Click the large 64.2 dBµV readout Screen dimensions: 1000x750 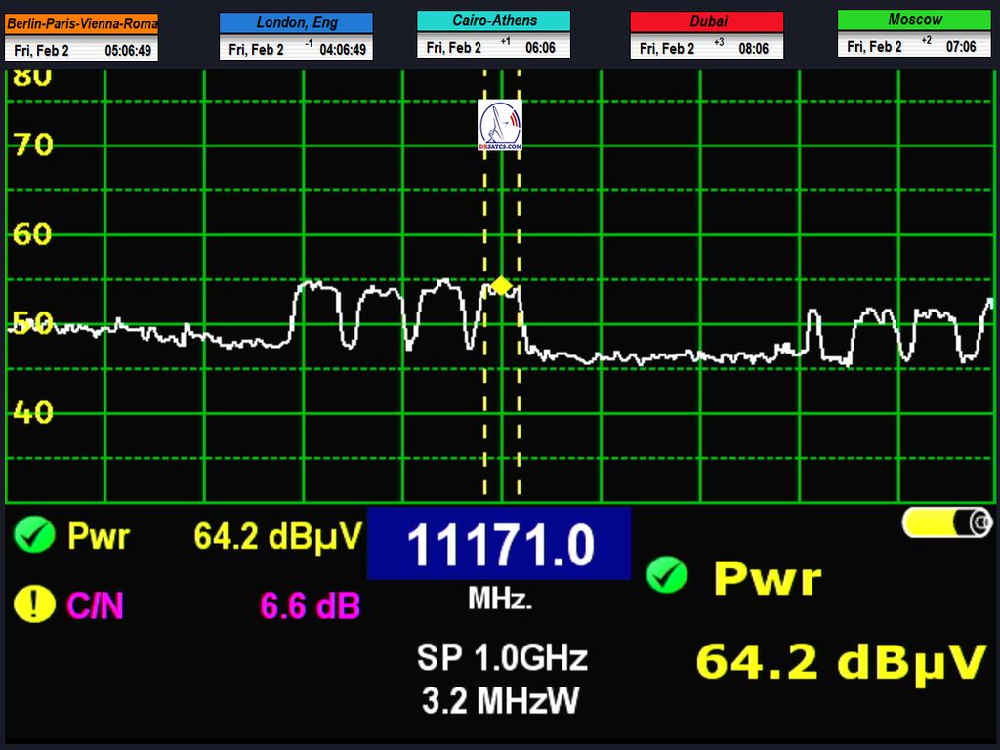(840, 662)
